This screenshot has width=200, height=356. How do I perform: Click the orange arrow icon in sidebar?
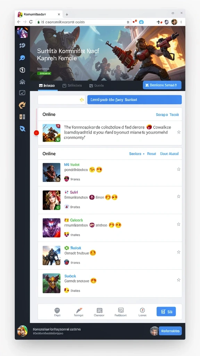pos(22,105)
